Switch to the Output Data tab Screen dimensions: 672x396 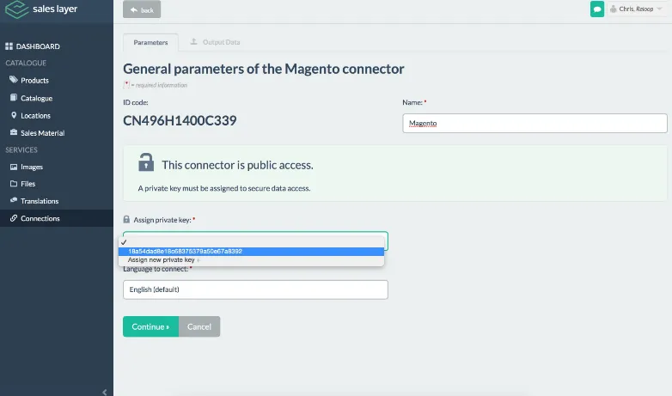pos(216,42)
